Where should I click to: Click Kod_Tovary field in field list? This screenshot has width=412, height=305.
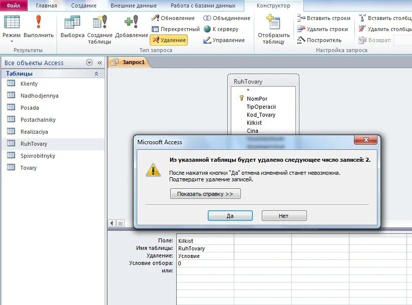[x=261, y=115]
